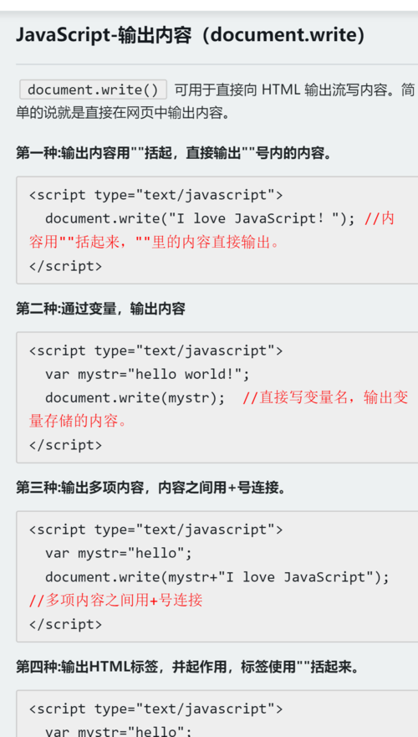Click the line var mystr="hello world!"
The width and height of the screenshot is (418, 737).
[x=147, y=374]
